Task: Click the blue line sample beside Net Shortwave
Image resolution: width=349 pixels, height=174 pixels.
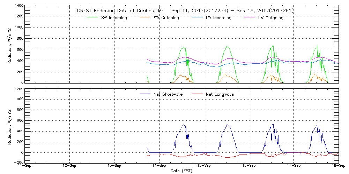Action: [x=145, y=94]
